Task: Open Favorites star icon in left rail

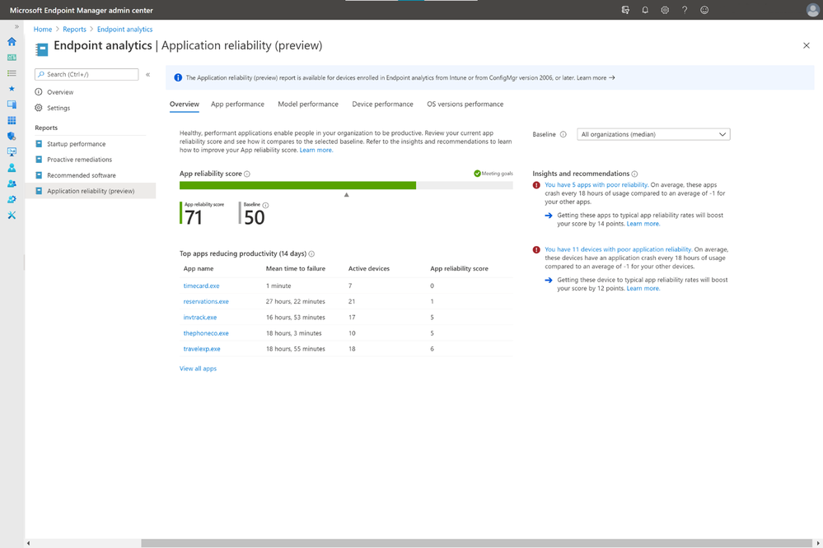Action: [12, 89]
